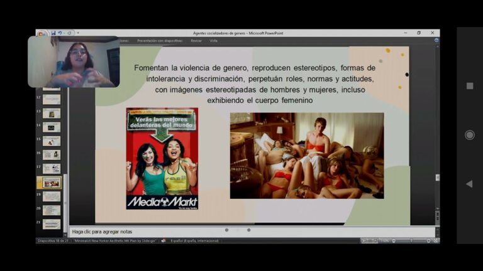483x271 pixels.
Task: Select the Media Markt advertisement image
Action: pyautogui.click(x=162, y=159)
